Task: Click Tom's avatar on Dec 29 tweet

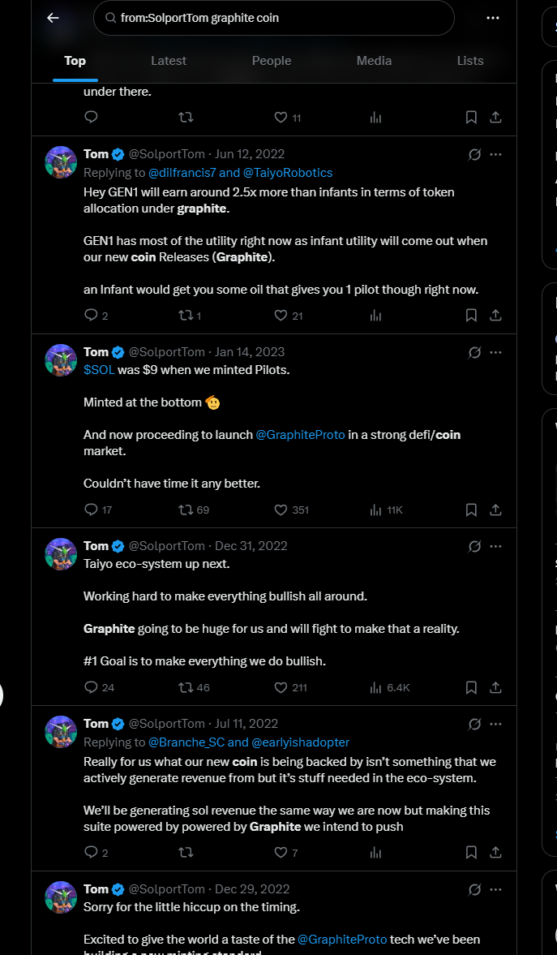Action: point(61,897)
